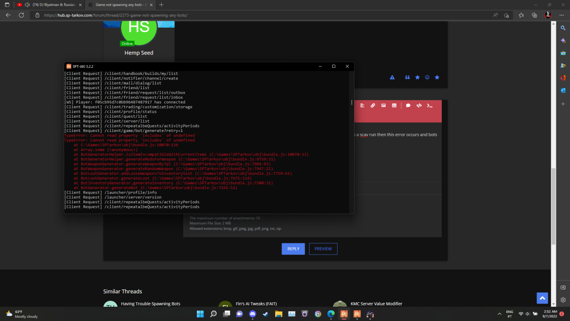Open Fin's AI Tweaks (FAIT) thread
The width and height of the screenshot is (570, 321).
[256, 304]
